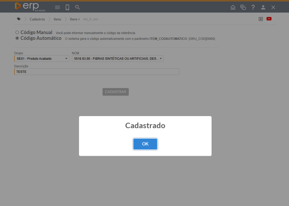Click Cadastros in the breadcrumb

click(37, 19)
